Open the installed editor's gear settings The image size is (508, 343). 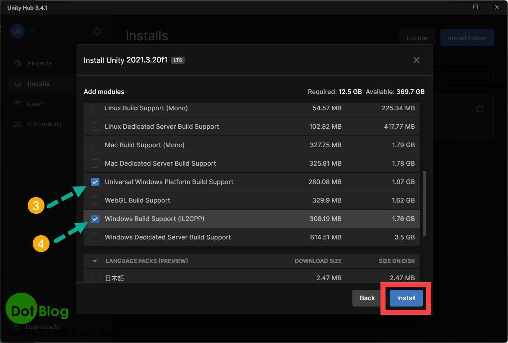coord(480,109)
